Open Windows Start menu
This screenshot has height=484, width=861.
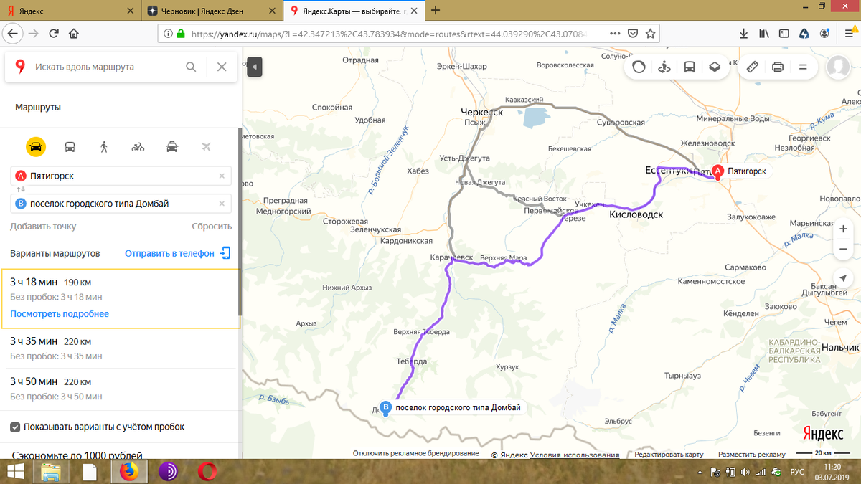pos(15,472)
